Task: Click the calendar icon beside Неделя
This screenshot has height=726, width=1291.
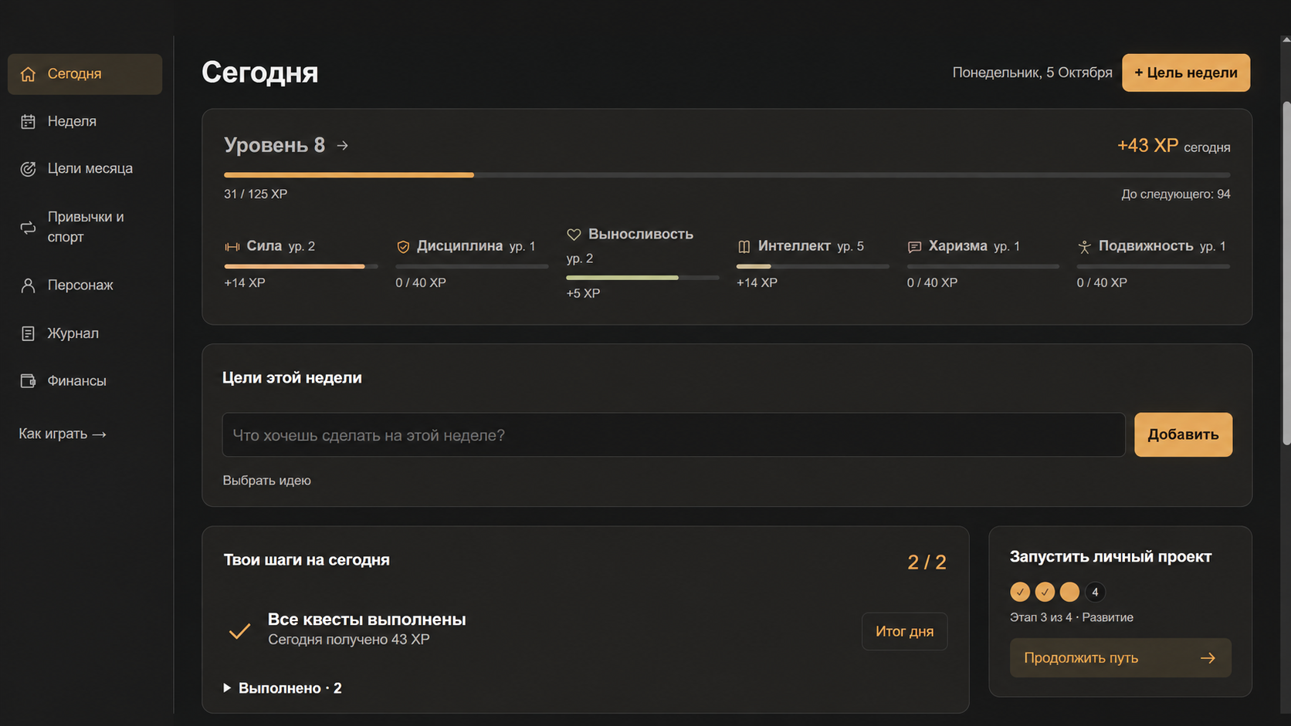Action: coord(28,121)
